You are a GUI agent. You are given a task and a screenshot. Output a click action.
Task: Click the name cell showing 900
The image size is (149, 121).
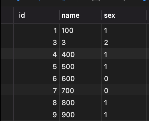81,115
